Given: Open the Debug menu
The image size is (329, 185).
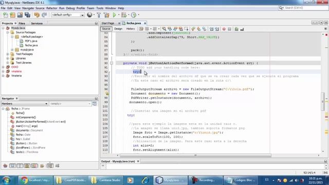Looking at the screenshot, I should (x=70, y=8).
